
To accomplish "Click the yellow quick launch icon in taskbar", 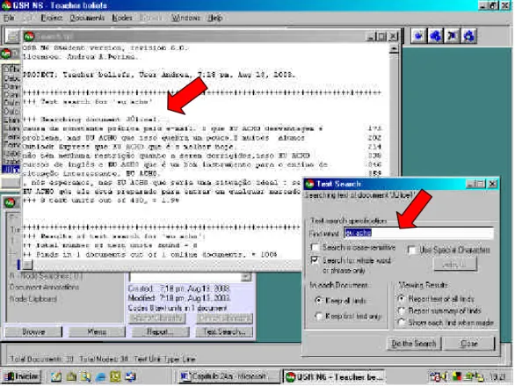I will point(115,376).
